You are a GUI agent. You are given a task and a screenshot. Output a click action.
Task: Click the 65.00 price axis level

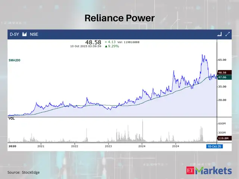223,60
